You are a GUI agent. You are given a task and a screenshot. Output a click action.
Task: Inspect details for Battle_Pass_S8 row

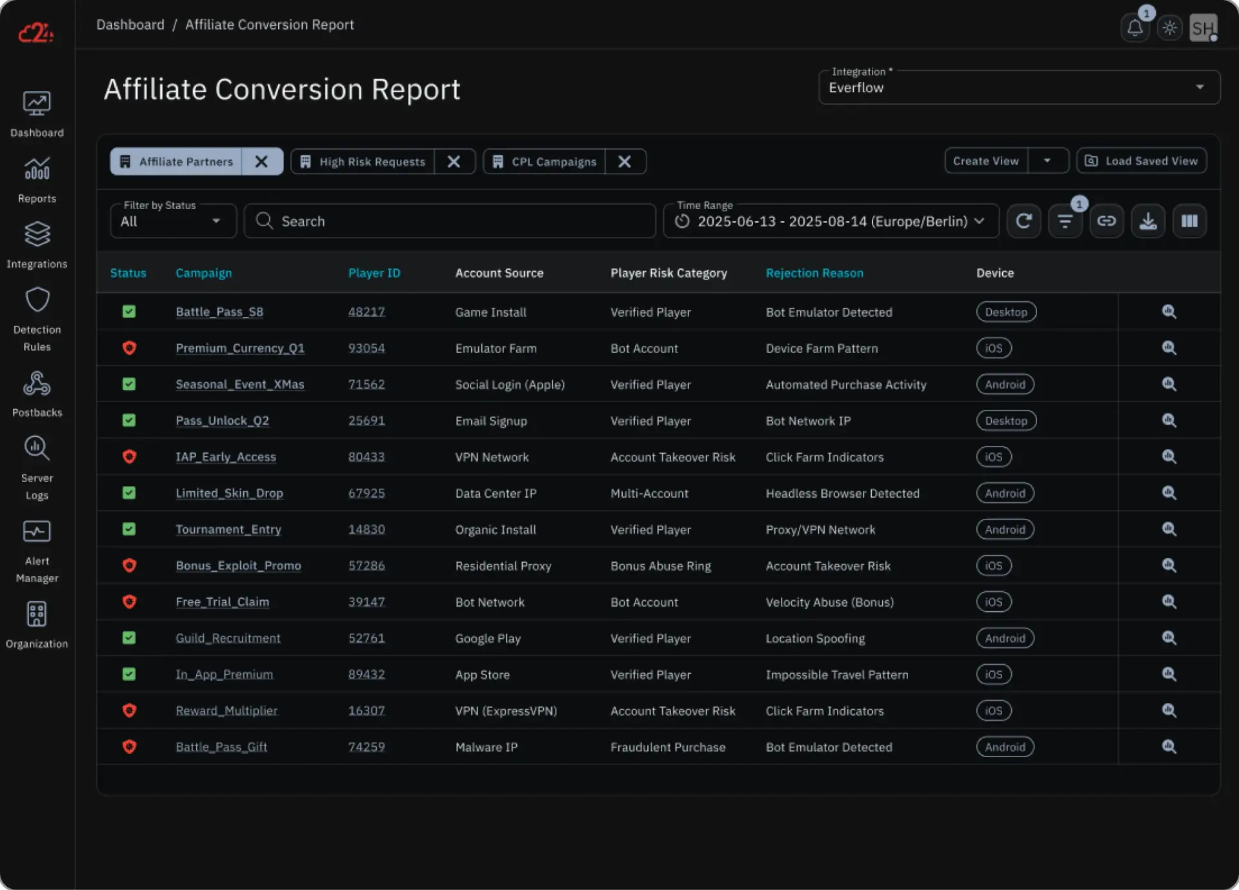pos(1169,312)
